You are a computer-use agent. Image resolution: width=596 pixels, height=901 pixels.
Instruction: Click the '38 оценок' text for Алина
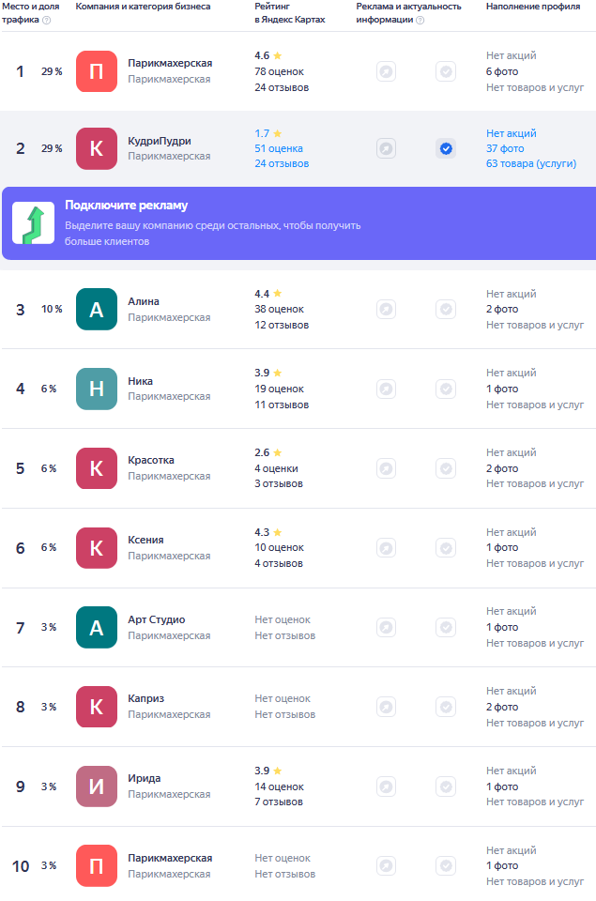[280, 309]
